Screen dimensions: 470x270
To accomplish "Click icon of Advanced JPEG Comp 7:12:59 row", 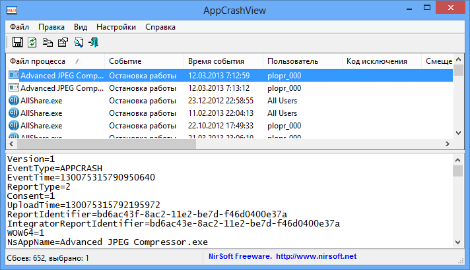I will 14,75.
